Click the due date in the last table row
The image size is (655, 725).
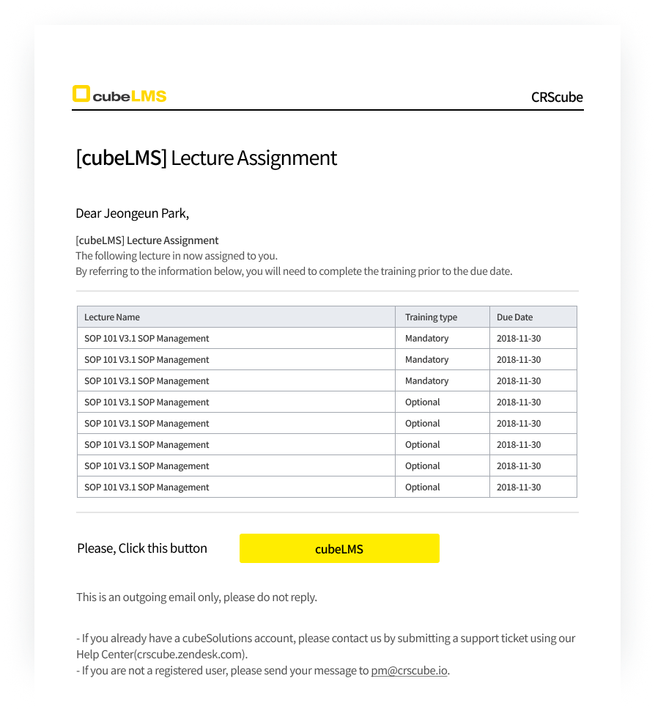point(519,487)
